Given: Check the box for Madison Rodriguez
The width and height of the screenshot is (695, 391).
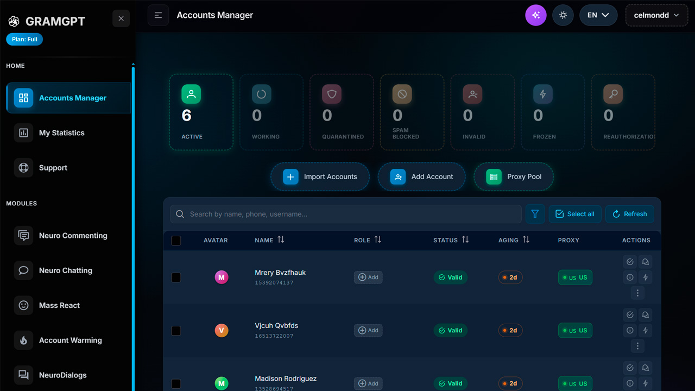Looking at the screenshot, I should [176, 384].
